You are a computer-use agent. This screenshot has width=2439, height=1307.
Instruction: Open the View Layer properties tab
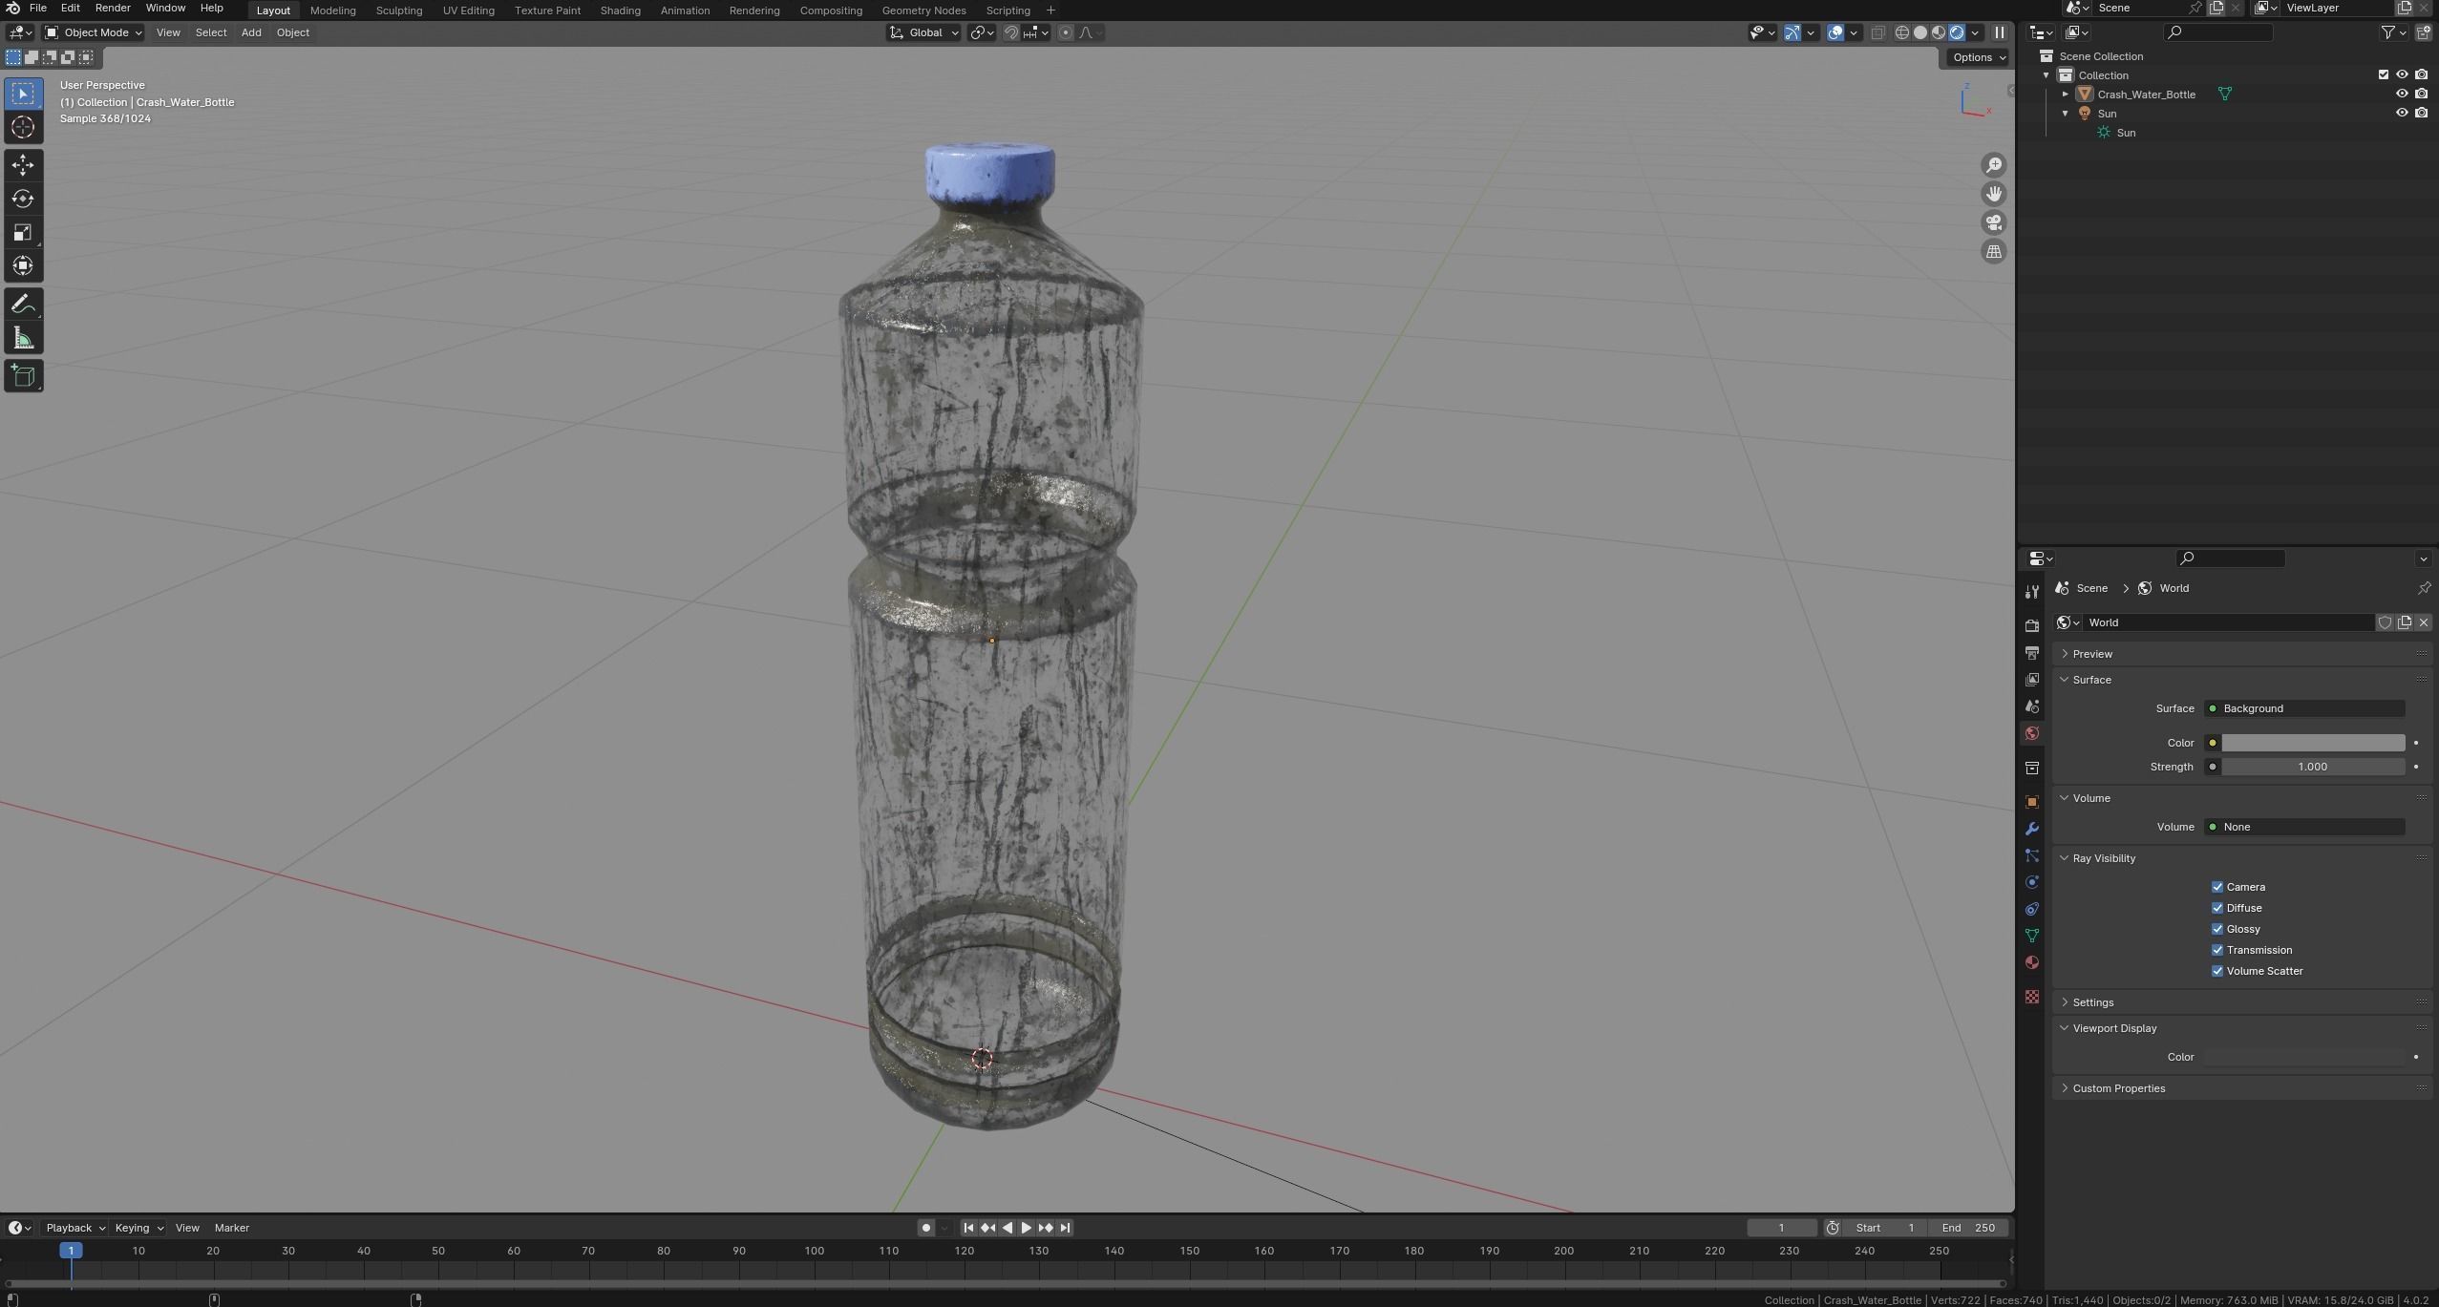2031,680
